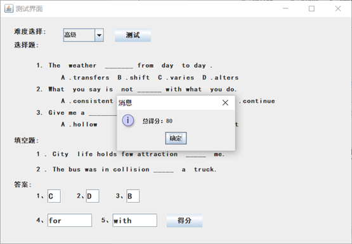The width and height of the screenshot is (352, 244).
Task: Click the 选择题 heading
Action: click(26, 45)
